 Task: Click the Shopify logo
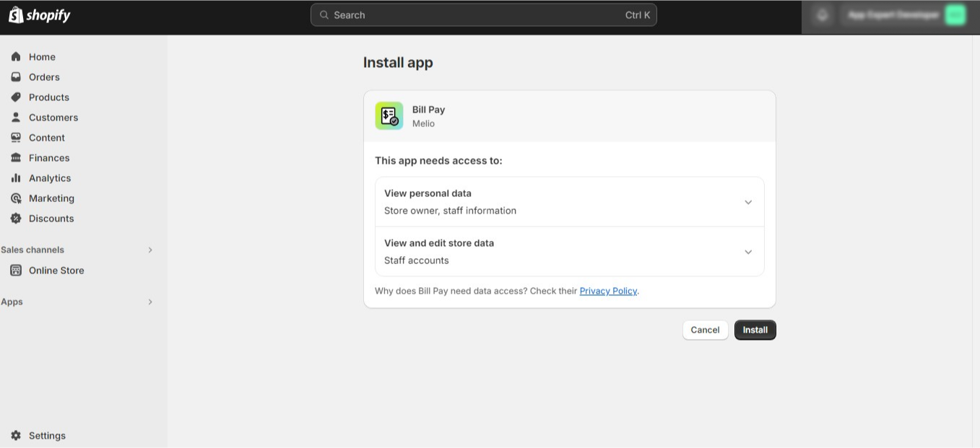(x=39, y=15)
